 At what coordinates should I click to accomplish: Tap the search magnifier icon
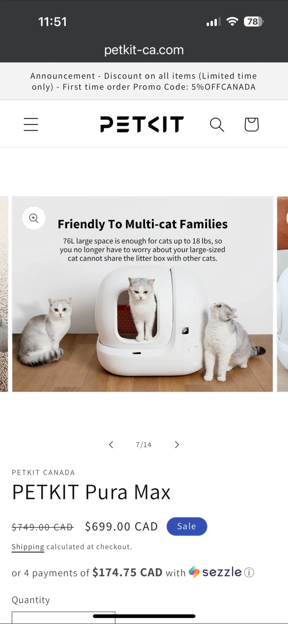(x=217, y=124)
